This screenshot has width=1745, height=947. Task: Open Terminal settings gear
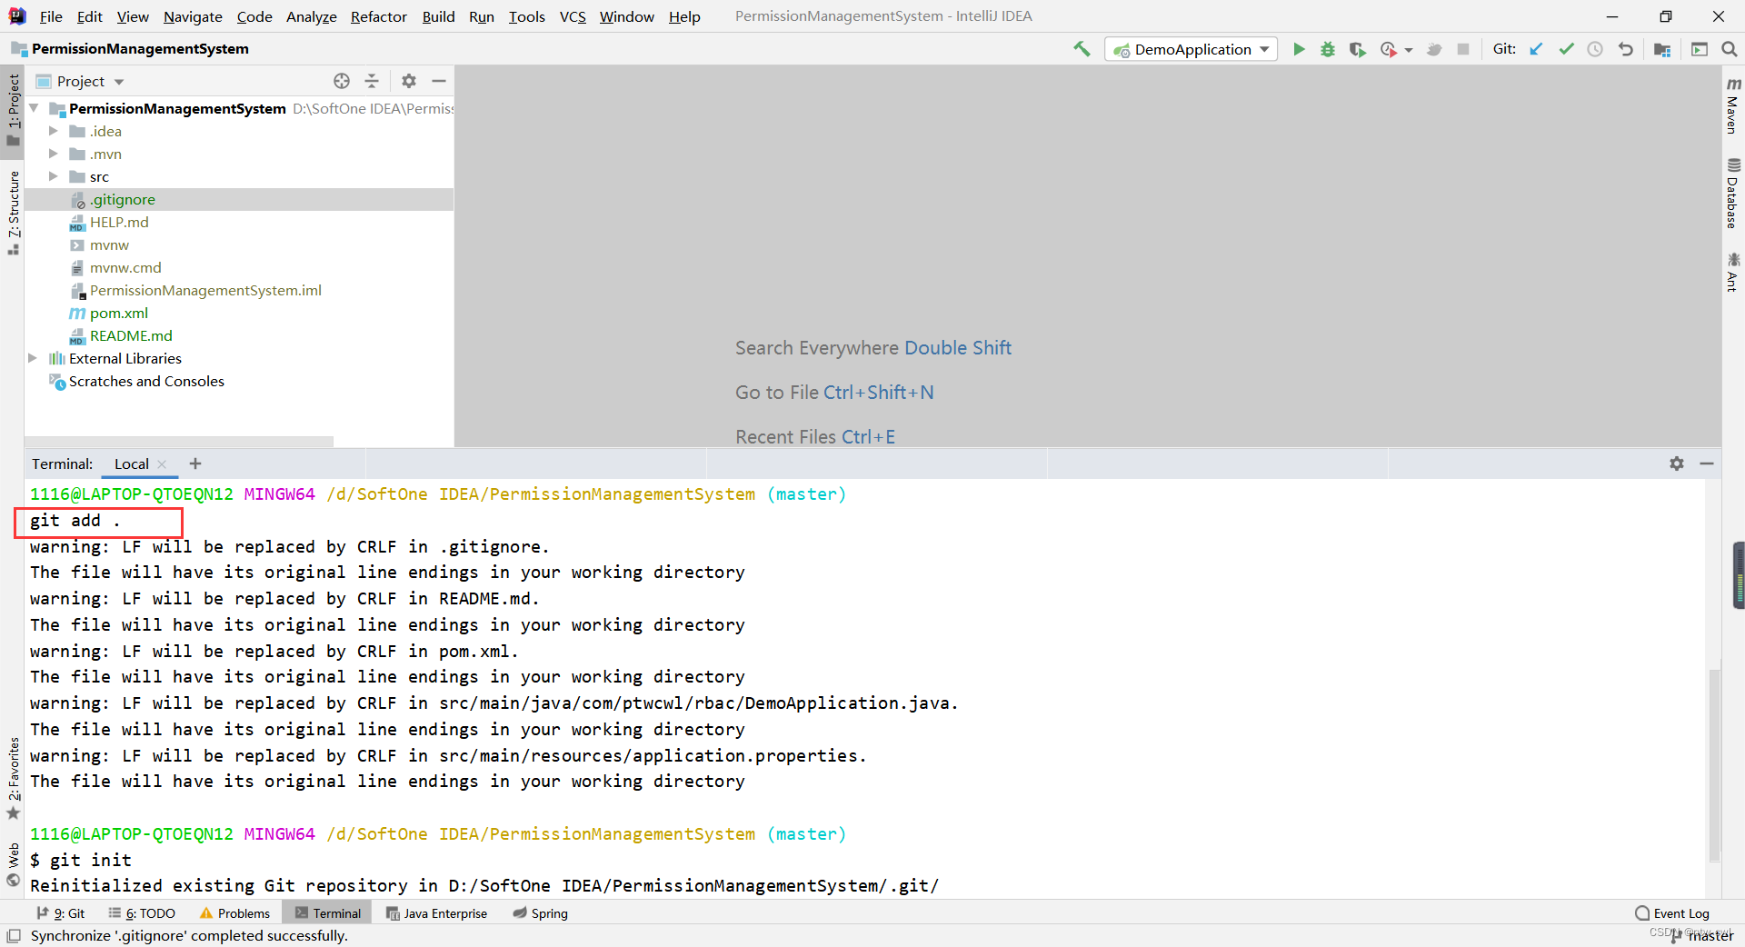point(1677,464)
